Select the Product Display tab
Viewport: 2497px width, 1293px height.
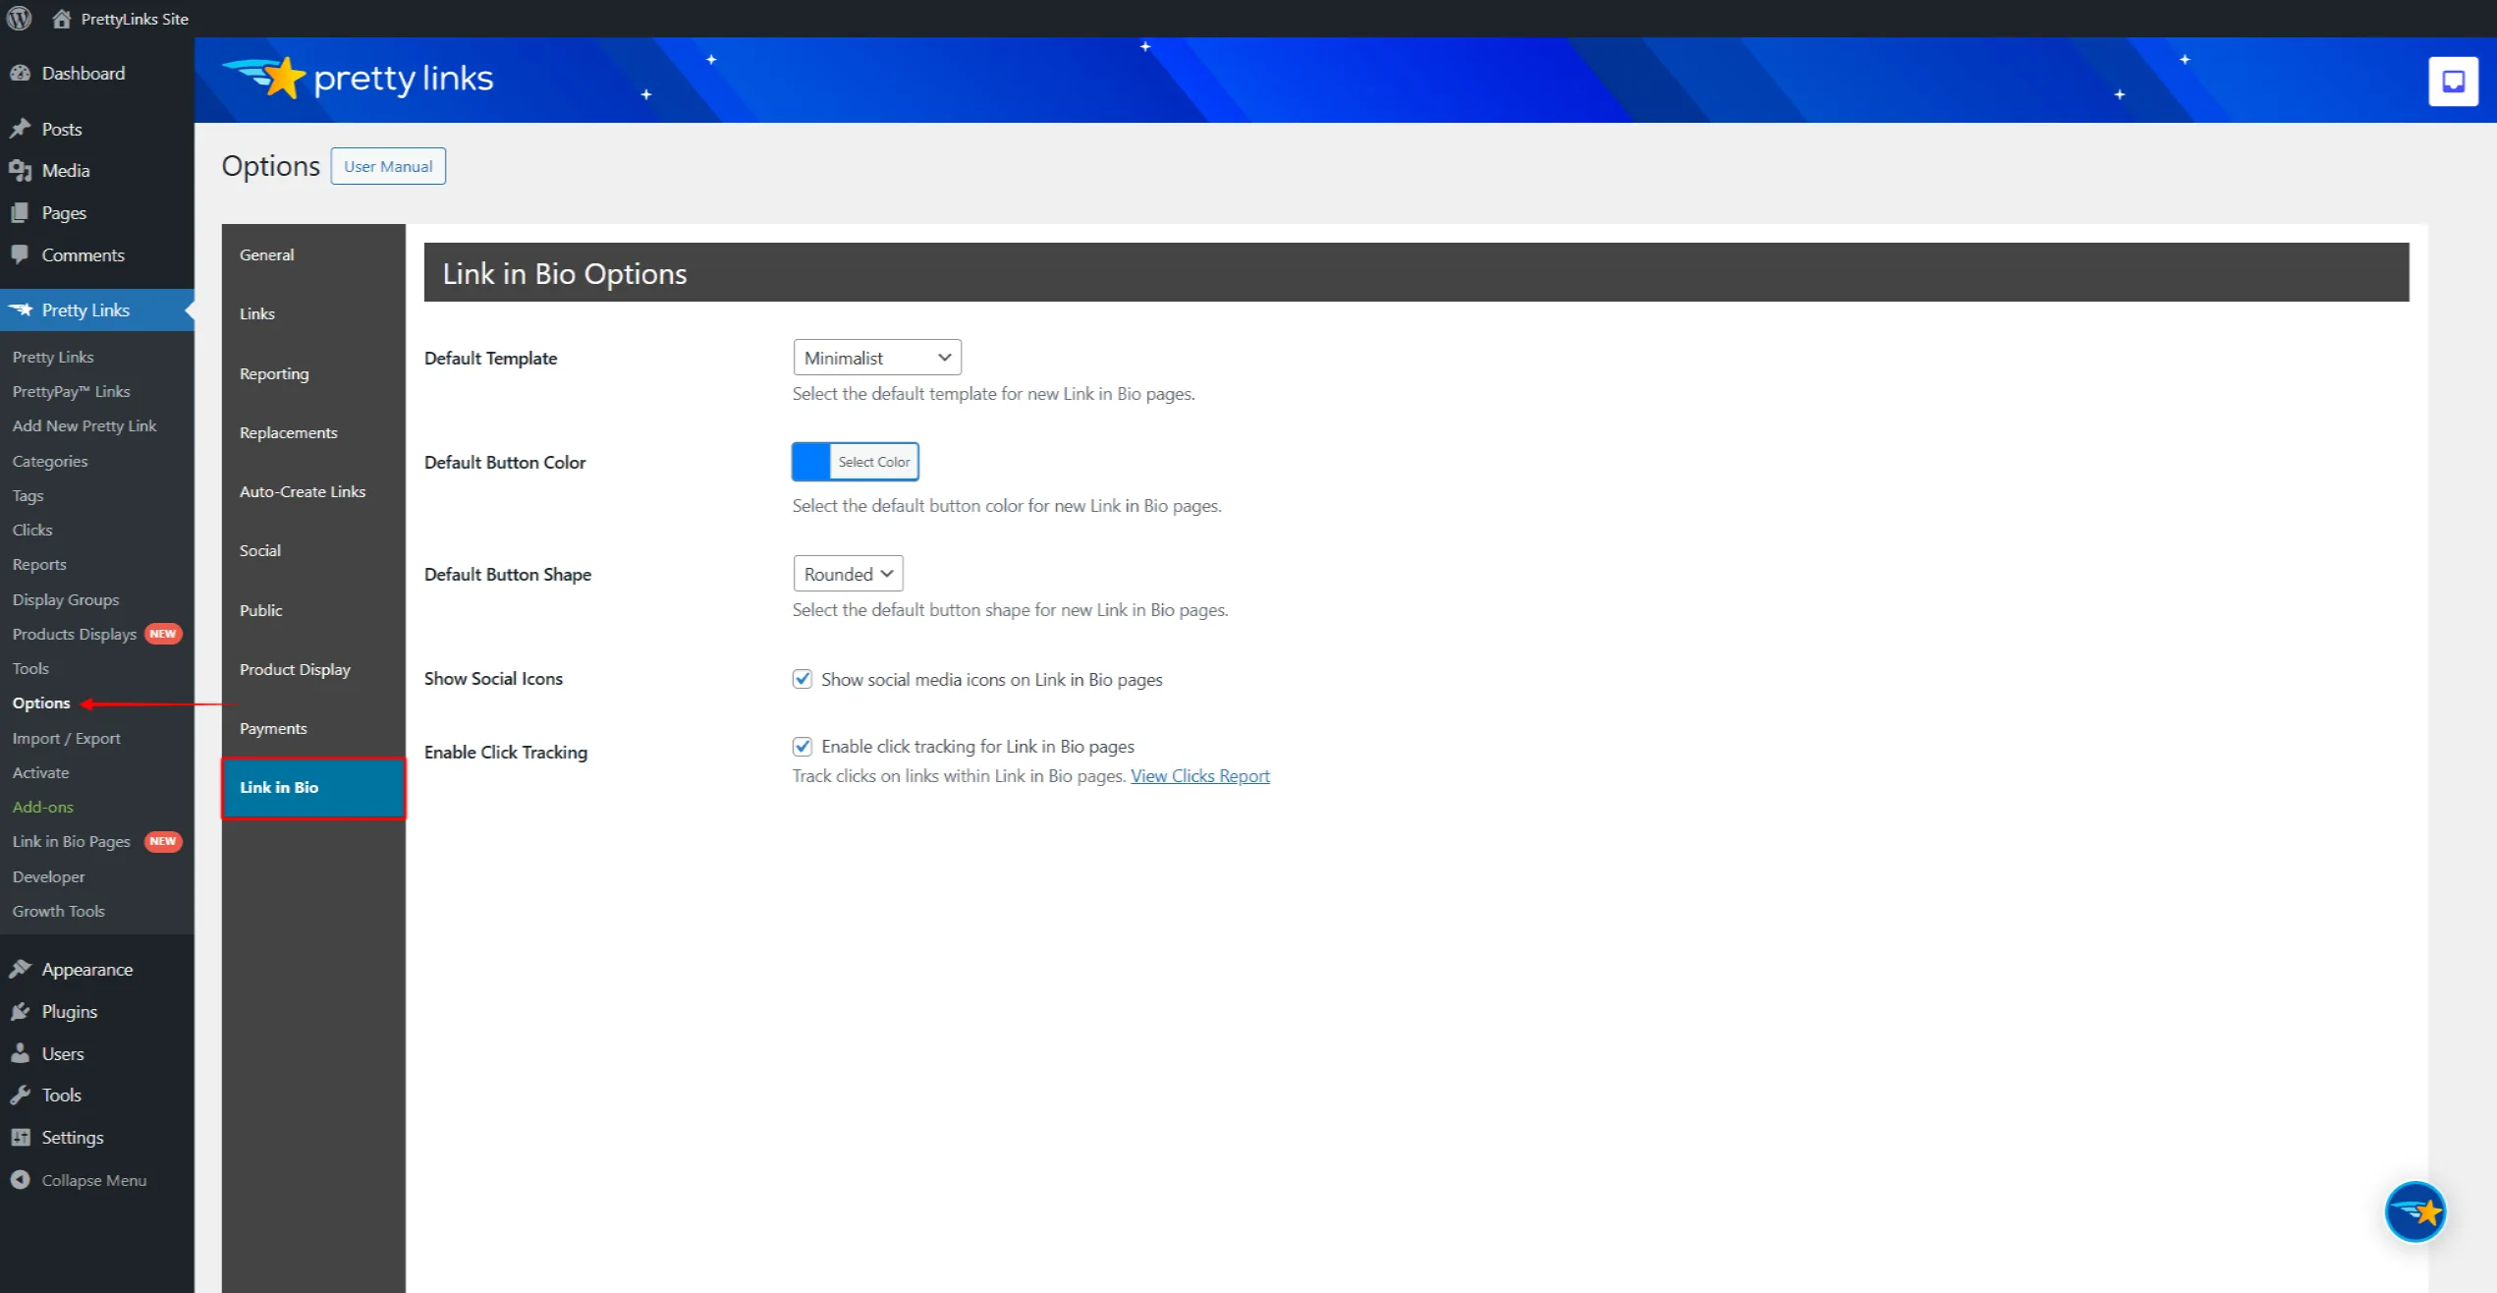295,669
